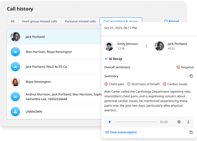Play the call recording audio

tap(110, 122)
